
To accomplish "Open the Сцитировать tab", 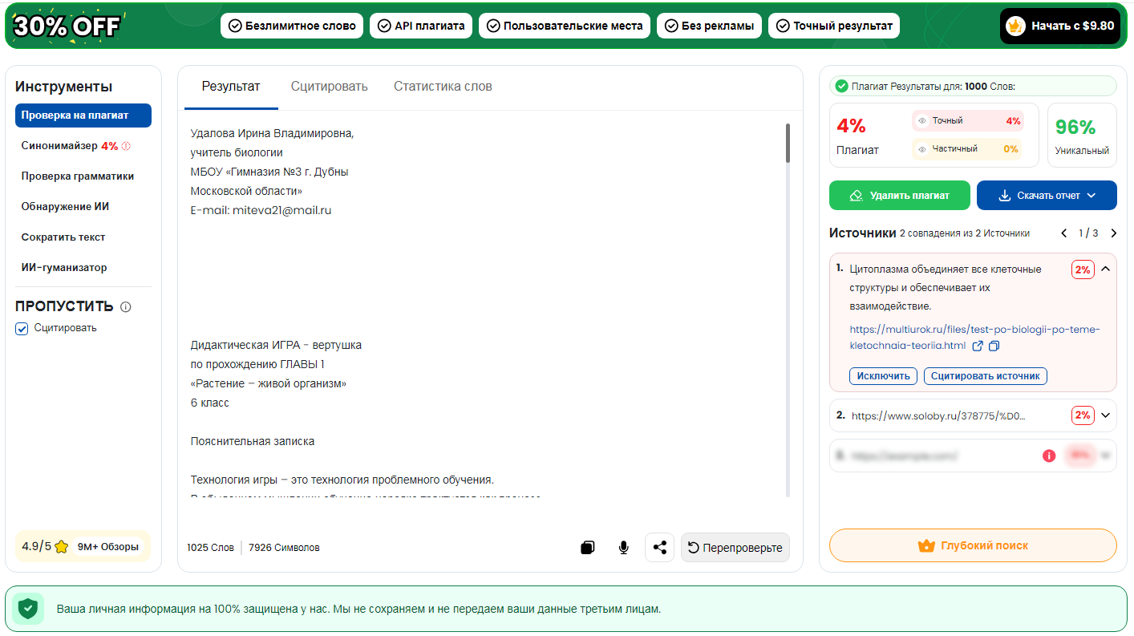I will coord(329,87).
